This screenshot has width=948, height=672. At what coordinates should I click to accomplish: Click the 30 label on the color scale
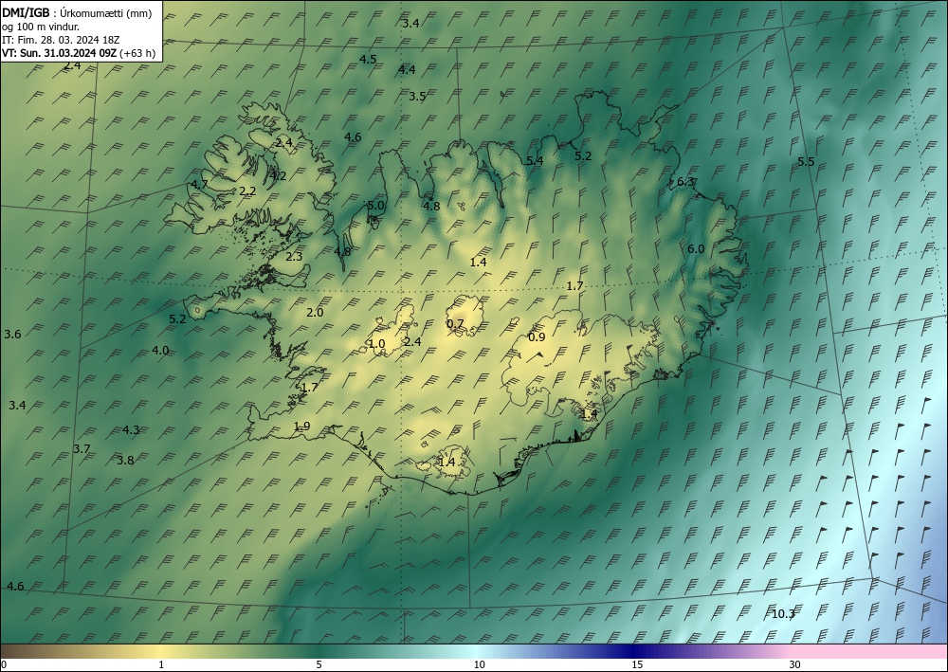coord(795,665)
